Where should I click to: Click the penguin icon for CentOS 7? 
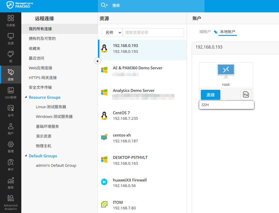(x=104, y=116)
